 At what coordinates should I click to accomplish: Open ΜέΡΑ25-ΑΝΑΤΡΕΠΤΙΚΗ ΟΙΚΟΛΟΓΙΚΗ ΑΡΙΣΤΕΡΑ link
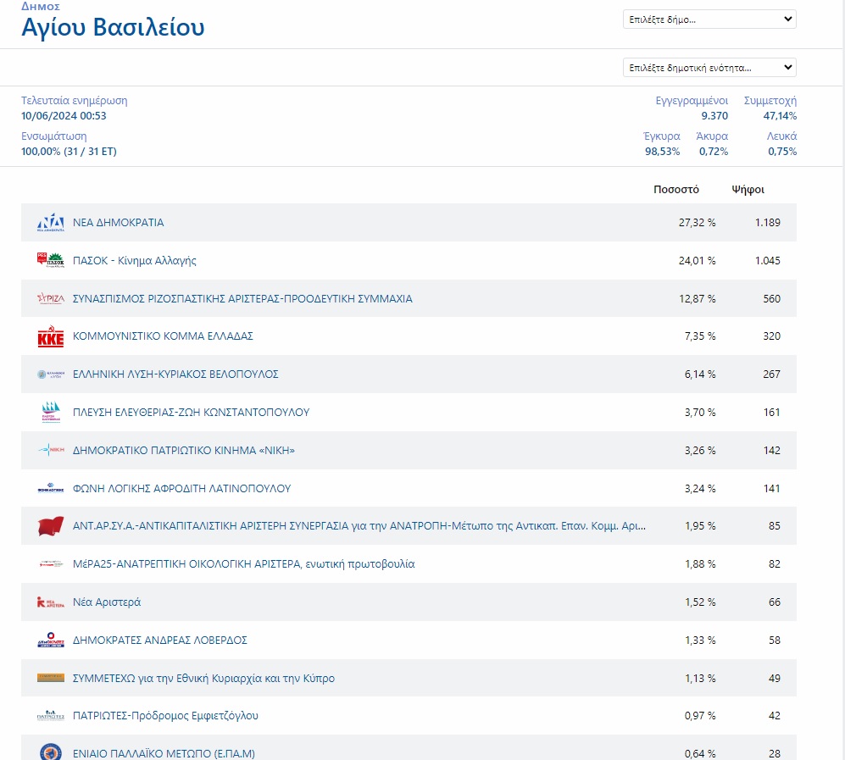243,564
